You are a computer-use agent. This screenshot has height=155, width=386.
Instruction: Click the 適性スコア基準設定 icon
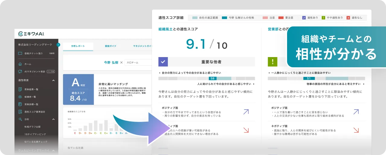(20, 112)
